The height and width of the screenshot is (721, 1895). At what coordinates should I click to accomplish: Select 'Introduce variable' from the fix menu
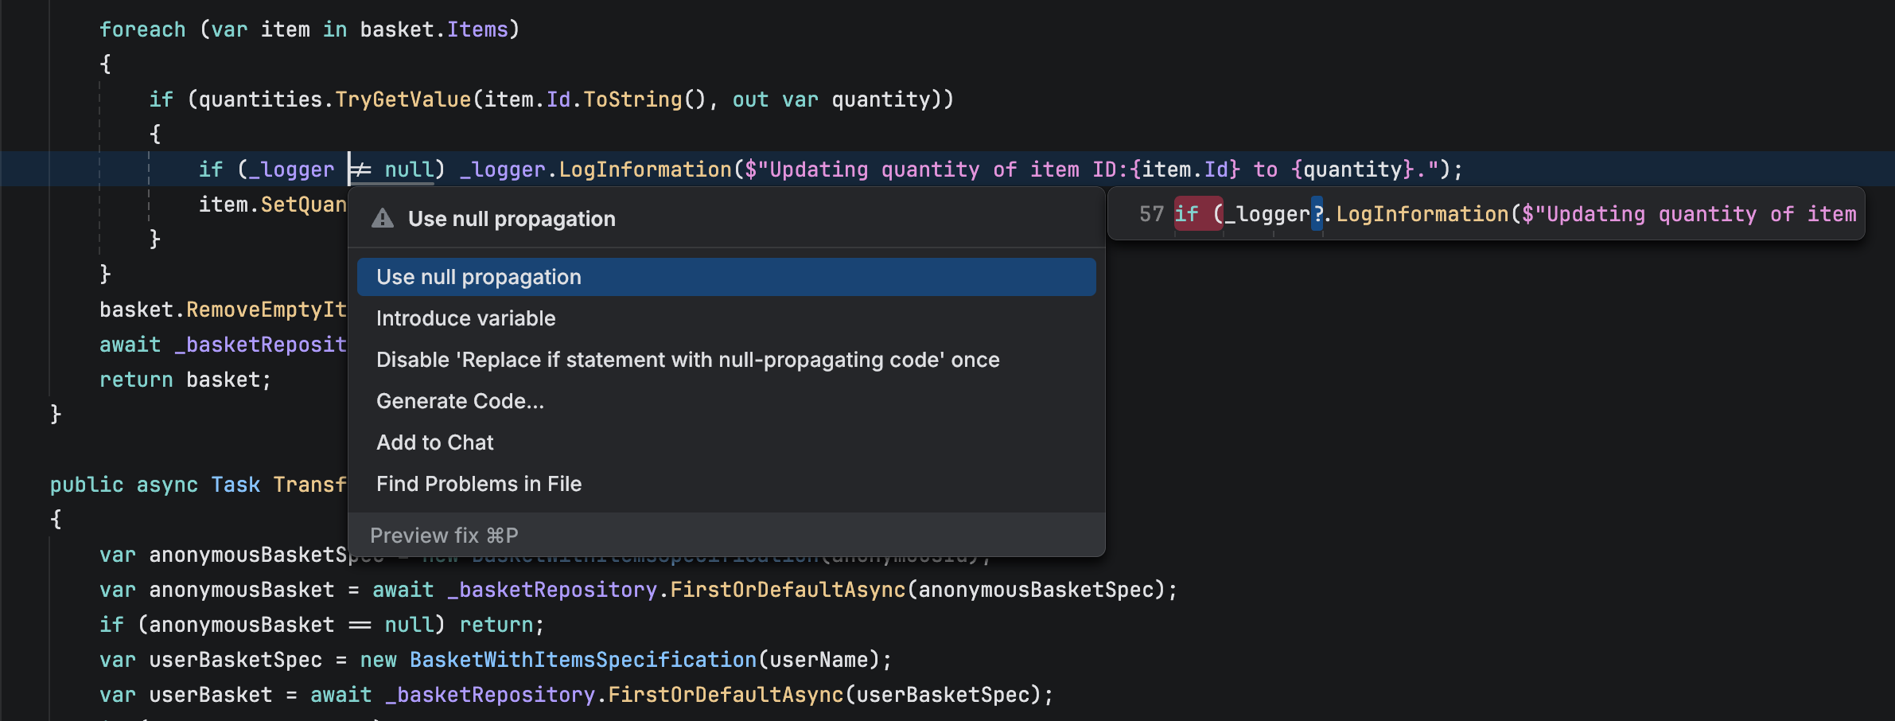click(465, 318)
